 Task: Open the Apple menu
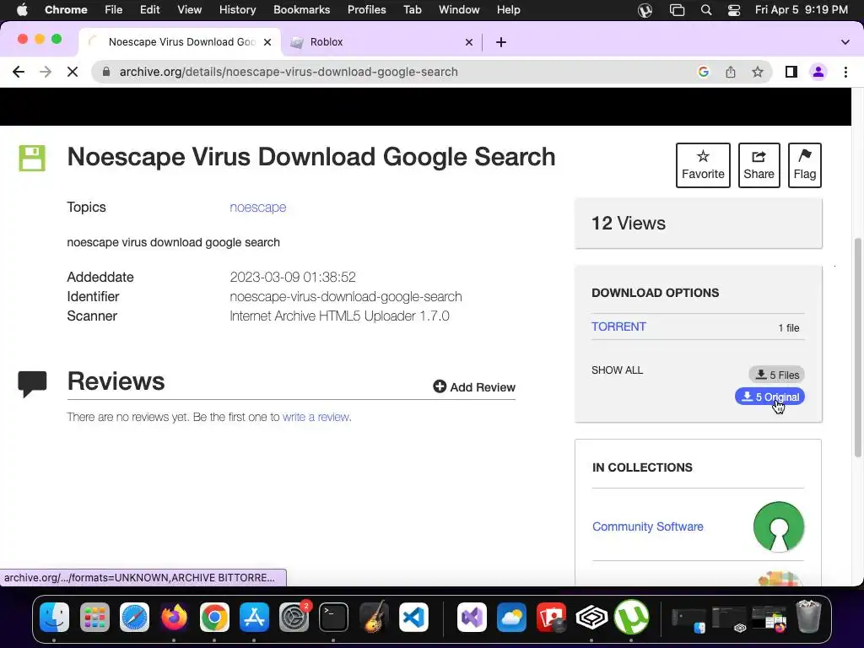(x=22, y=10)
